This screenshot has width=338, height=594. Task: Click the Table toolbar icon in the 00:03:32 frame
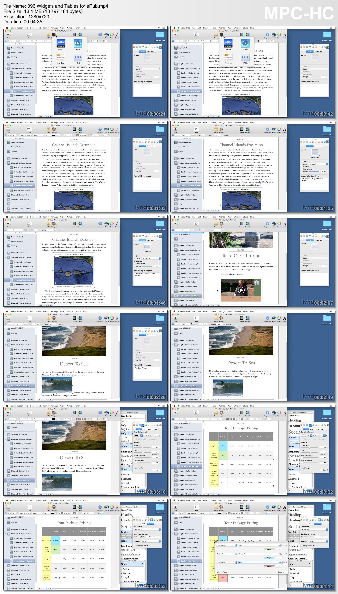pyautogui.click(x=216, y=413)
